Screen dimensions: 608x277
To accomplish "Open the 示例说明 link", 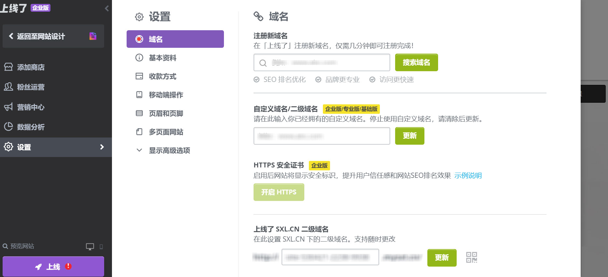I will (x=468, y=176).
